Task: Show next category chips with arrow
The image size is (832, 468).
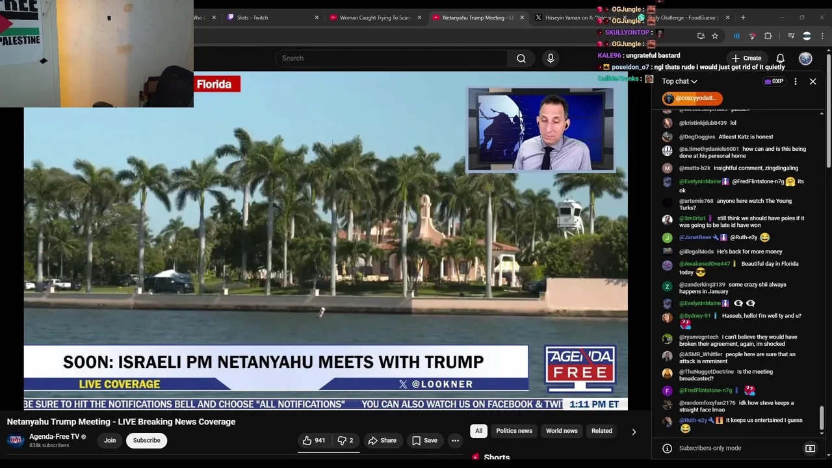Action: pos(634,432)
